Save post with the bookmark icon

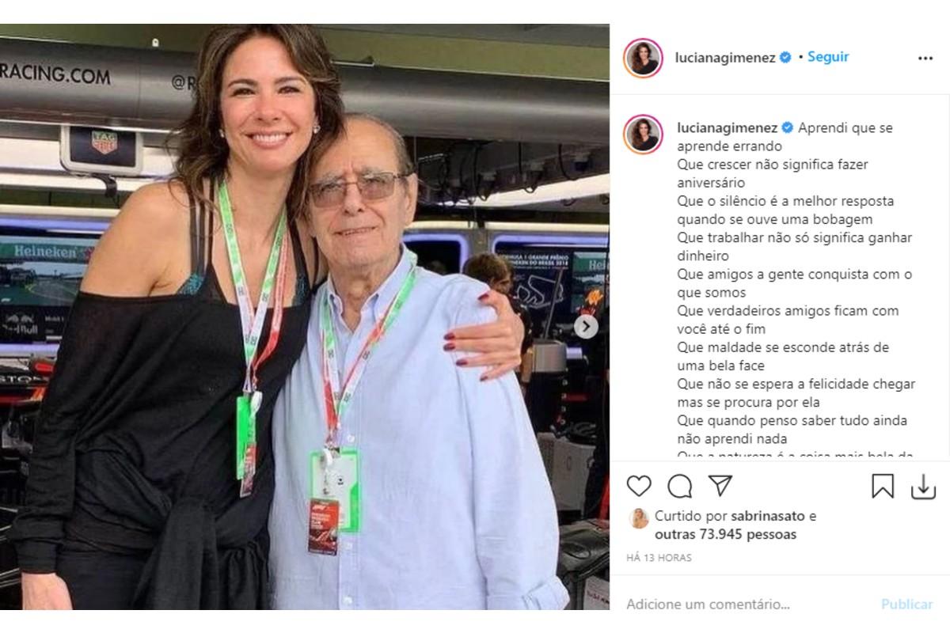(883, 486)
